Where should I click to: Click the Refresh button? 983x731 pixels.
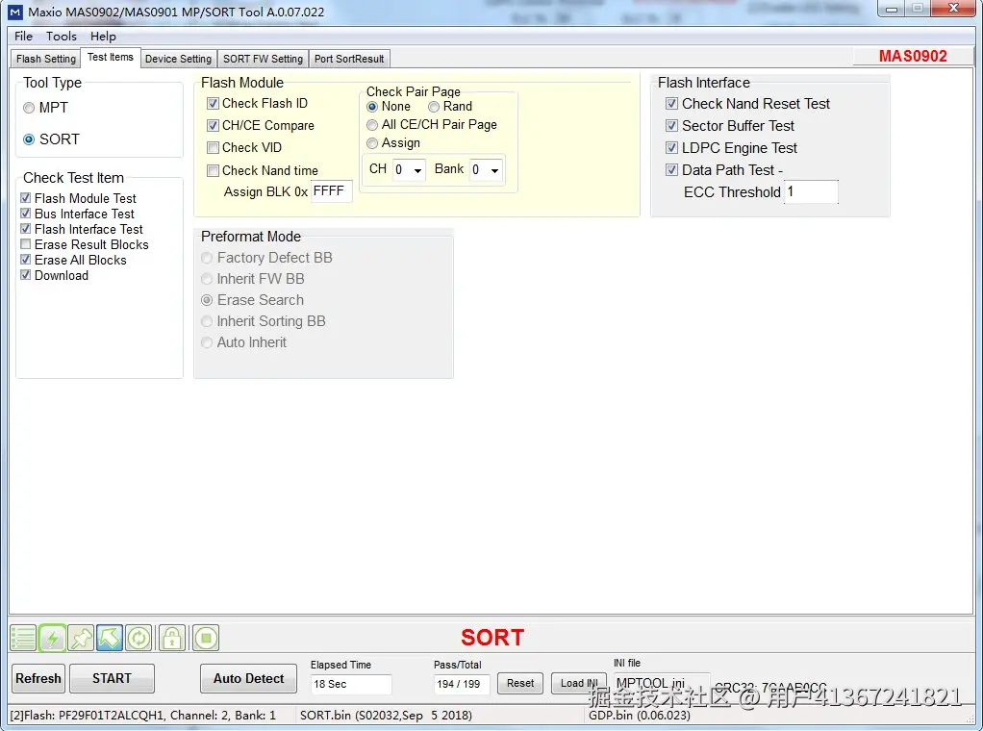(38, 678)
